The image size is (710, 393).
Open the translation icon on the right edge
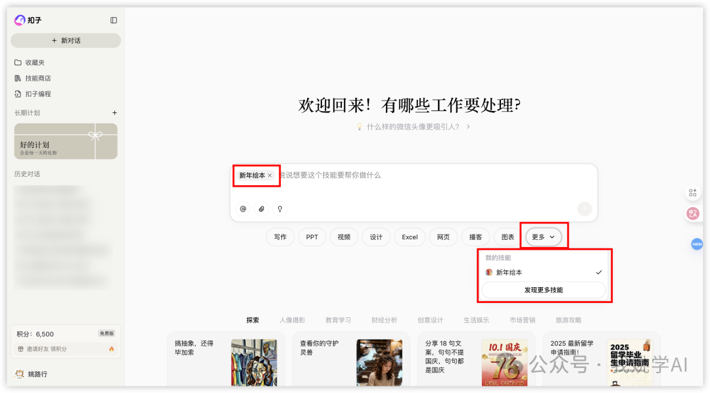click(x=693, y=213)
